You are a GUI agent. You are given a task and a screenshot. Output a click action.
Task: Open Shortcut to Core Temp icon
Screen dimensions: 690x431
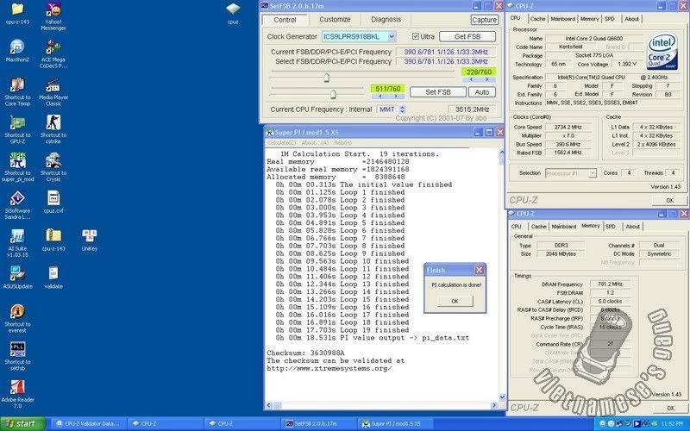pos(17,92)
